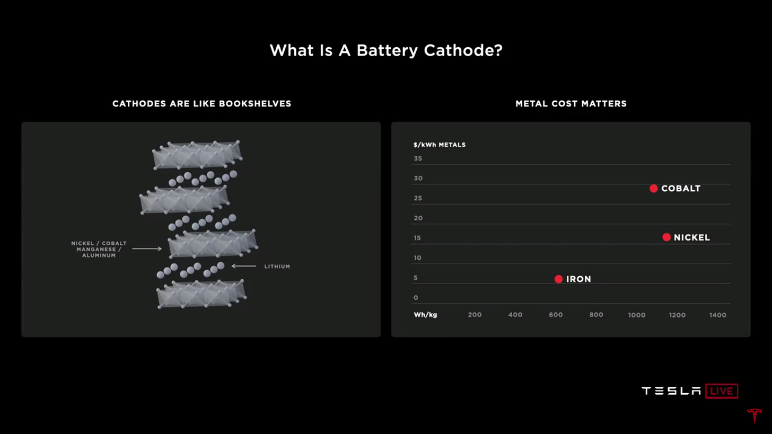The image size is (772, 434).
Task: Click the Tesla logo in the corner
Action: point(755,415)
